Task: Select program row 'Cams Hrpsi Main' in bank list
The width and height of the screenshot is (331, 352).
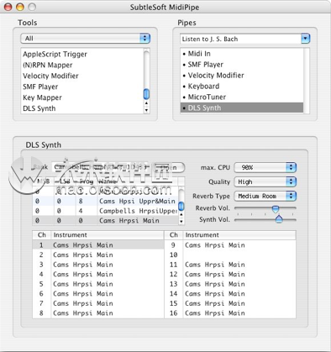Action: pyautogui.click(x=105, y=220)
